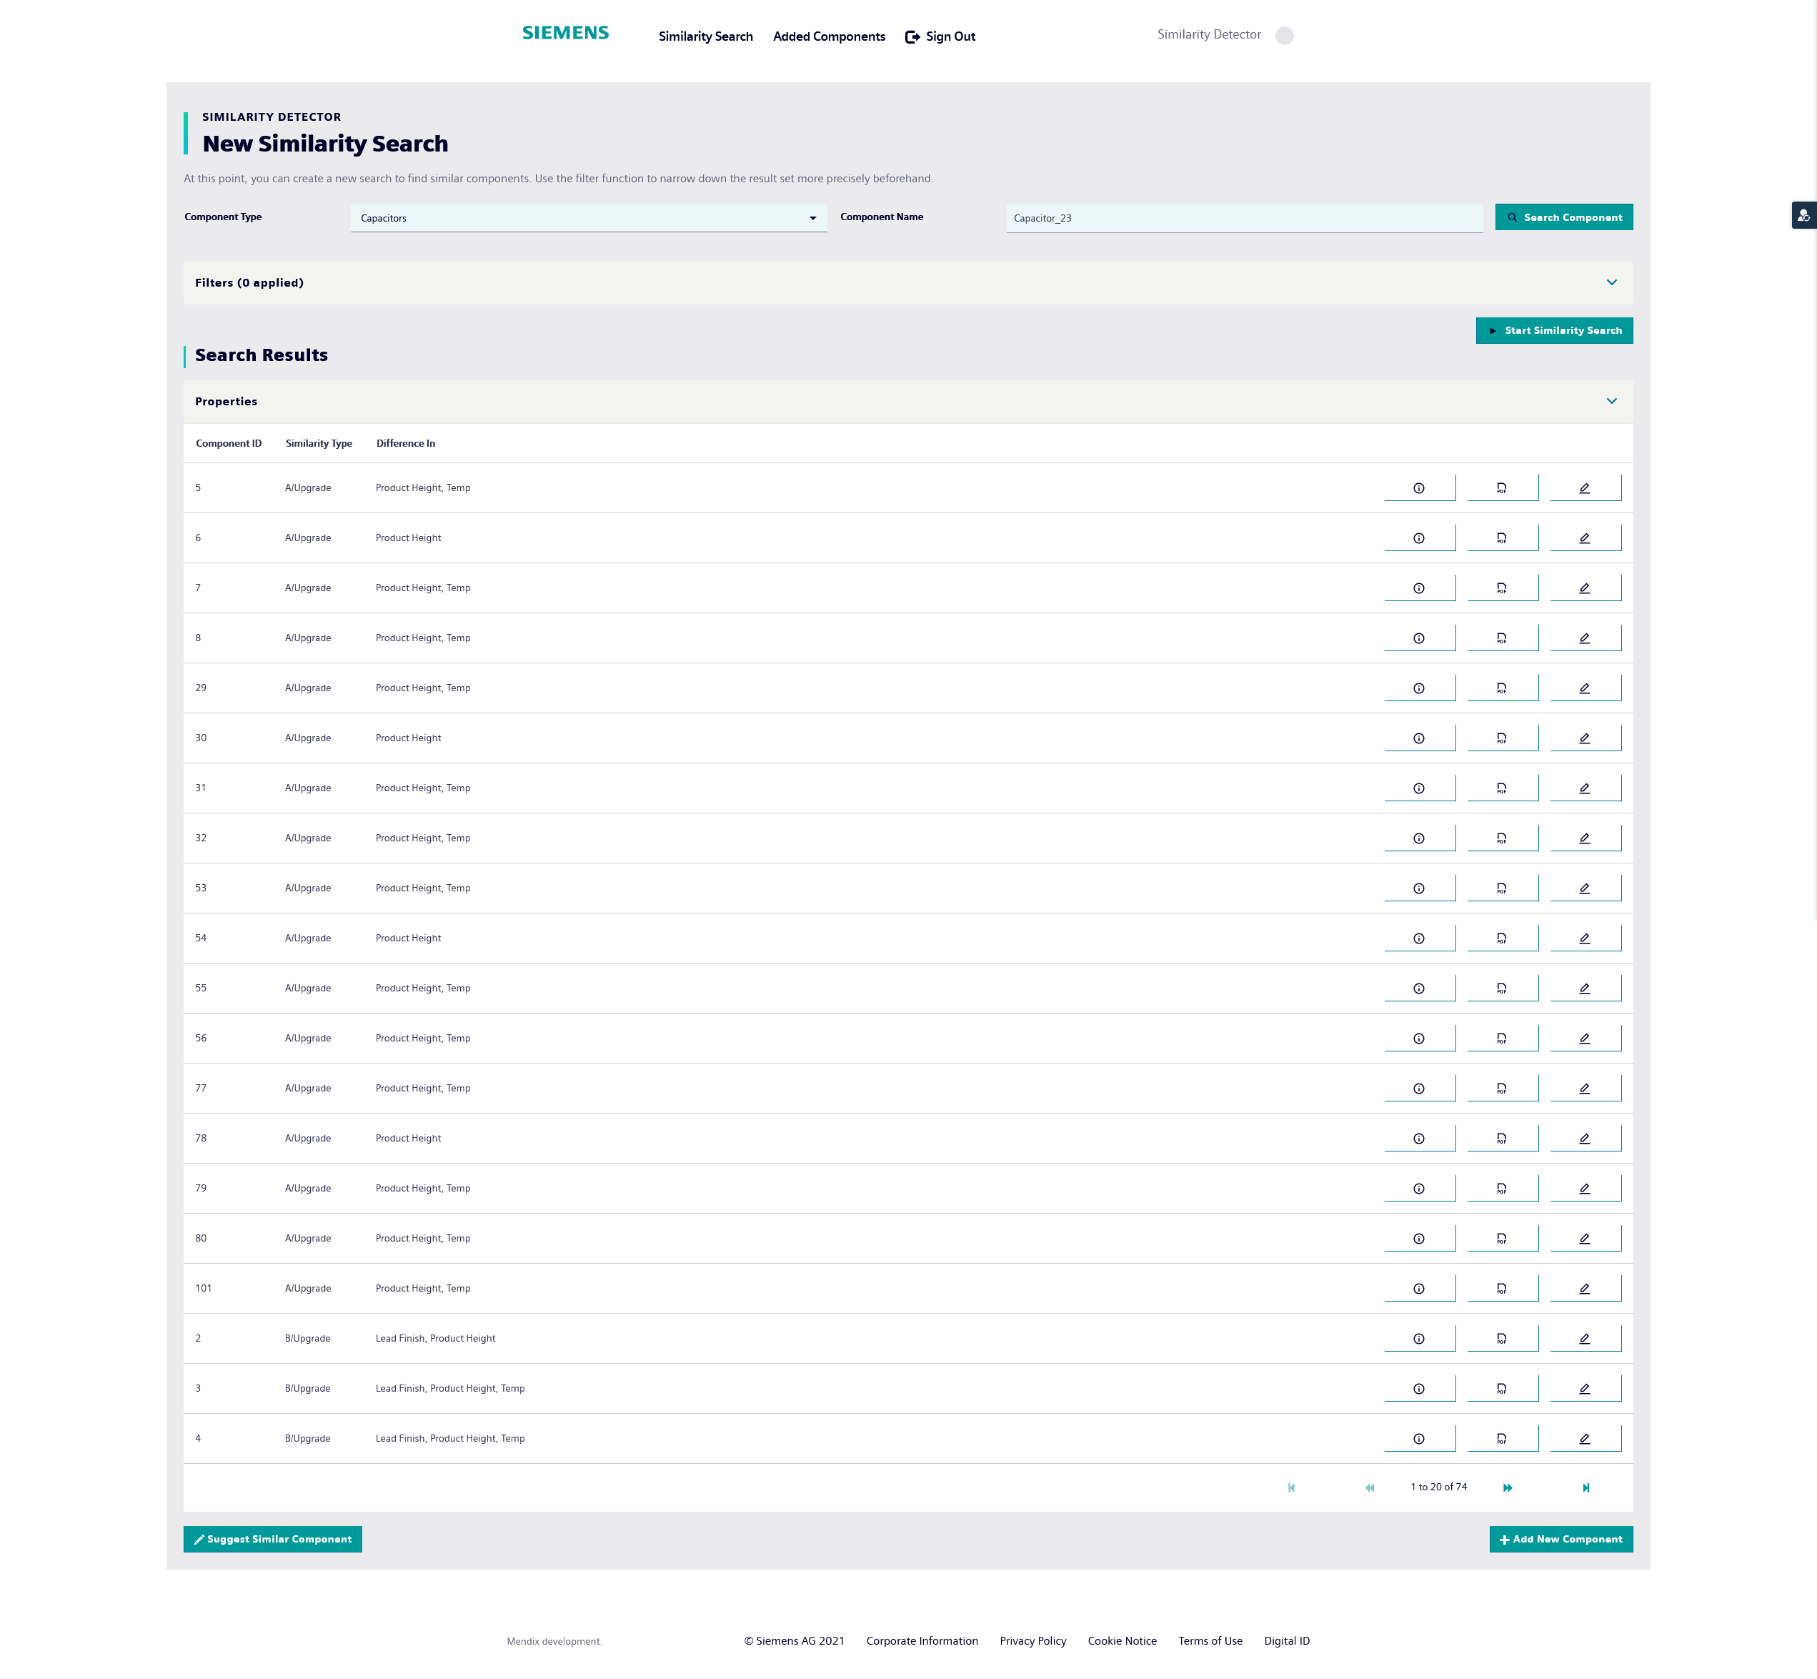The image size is (1817, 1679).
Task: Show info for component ID 6
Action: (x=1419, y=538)
